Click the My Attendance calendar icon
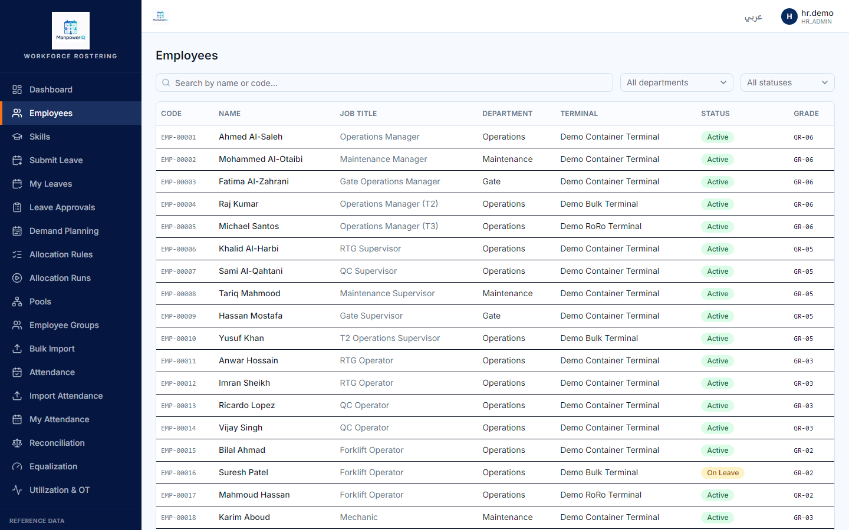849x530 pixels. coord(17,419)
